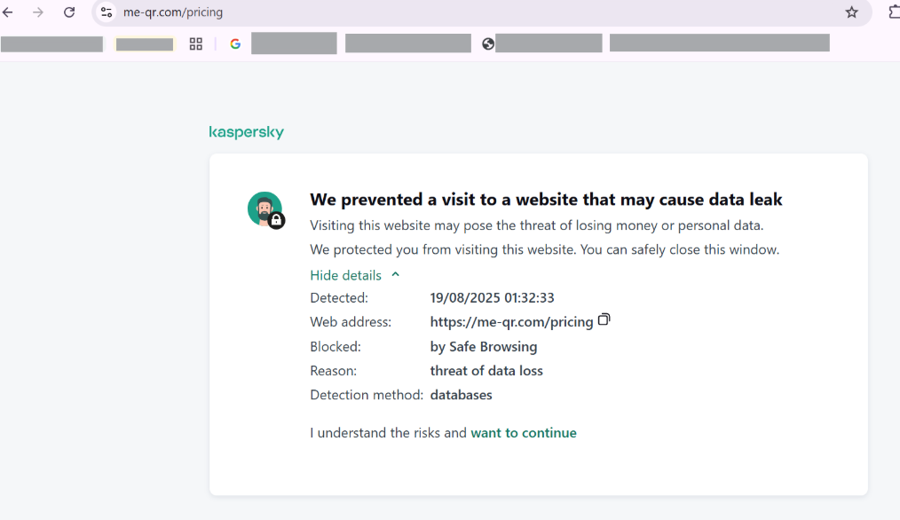900x520 pixels.
Task: Open the bookmark right of the Google icon
Action: coord(294,43)
